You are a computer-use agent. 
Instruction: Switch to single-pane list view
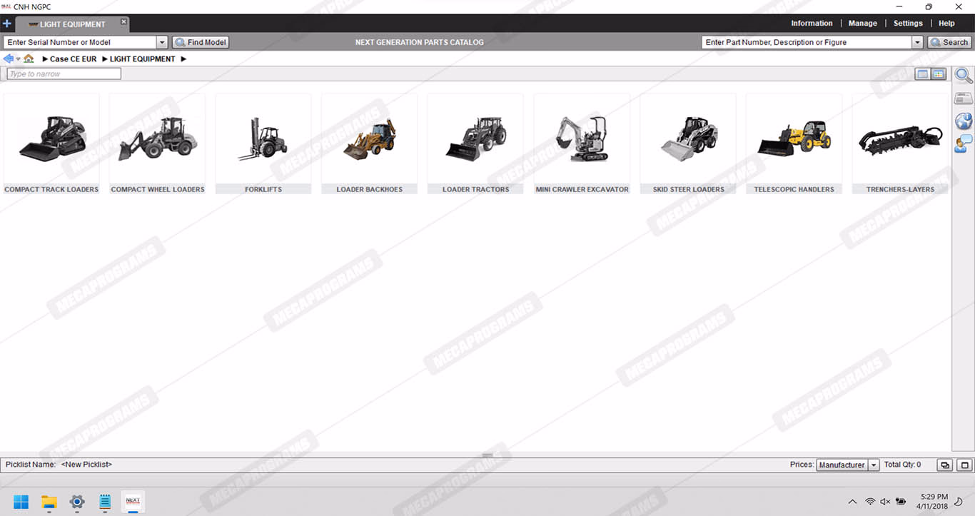922,74
